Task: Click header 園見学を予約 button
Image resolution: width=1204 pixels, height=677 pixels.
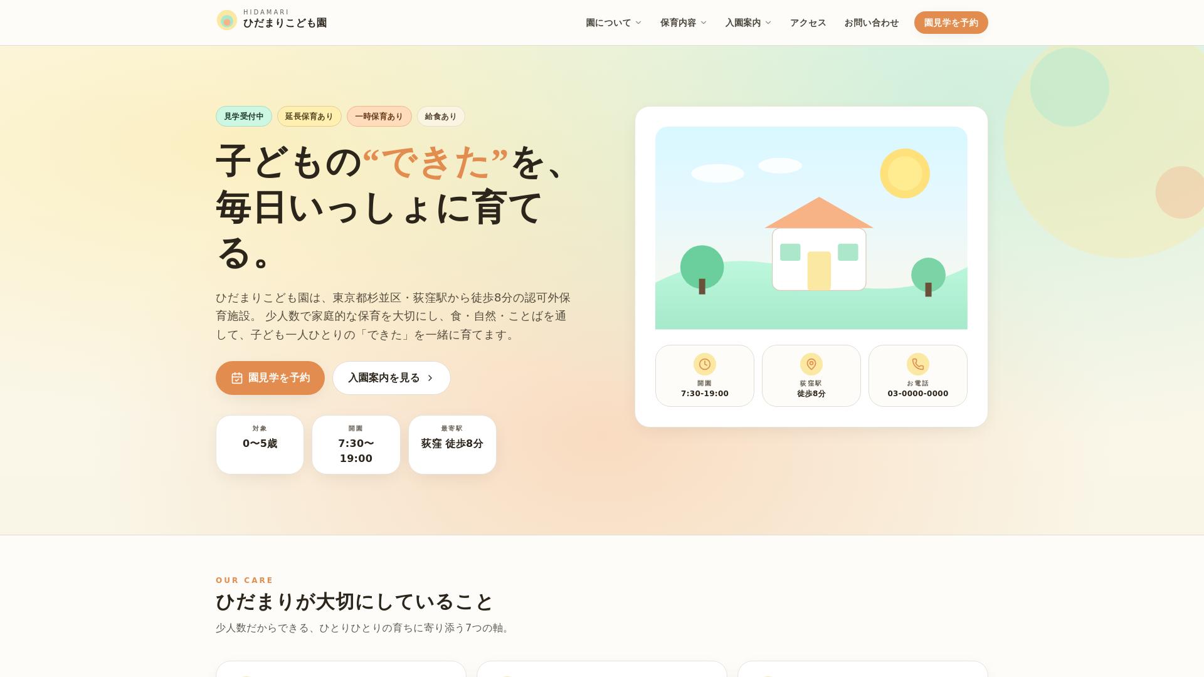Action: (951, 23)
